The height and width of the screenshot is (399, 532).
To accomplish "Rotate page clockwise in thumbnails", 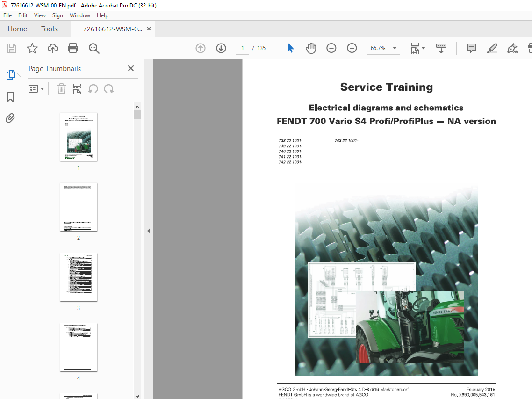I will tap(109, 88).
